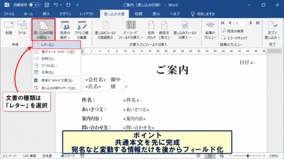The height and width of the screenshot is (159, 284).
Task: Switch to Web Layout view icon
Action: click(221, 156)
